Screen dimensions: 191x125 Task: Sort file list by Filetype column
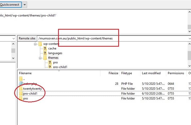pos(130,73)
